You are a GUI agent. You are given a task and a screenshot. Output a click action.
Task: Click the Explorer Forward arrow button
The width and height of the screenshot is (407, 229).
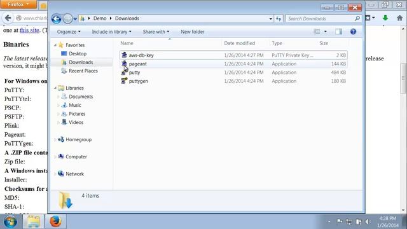pyautogui.click(x=68, y=18)
